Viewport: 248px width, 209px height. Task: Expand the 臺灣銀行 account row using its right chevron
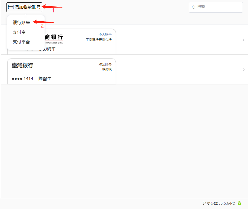(243, 70)
